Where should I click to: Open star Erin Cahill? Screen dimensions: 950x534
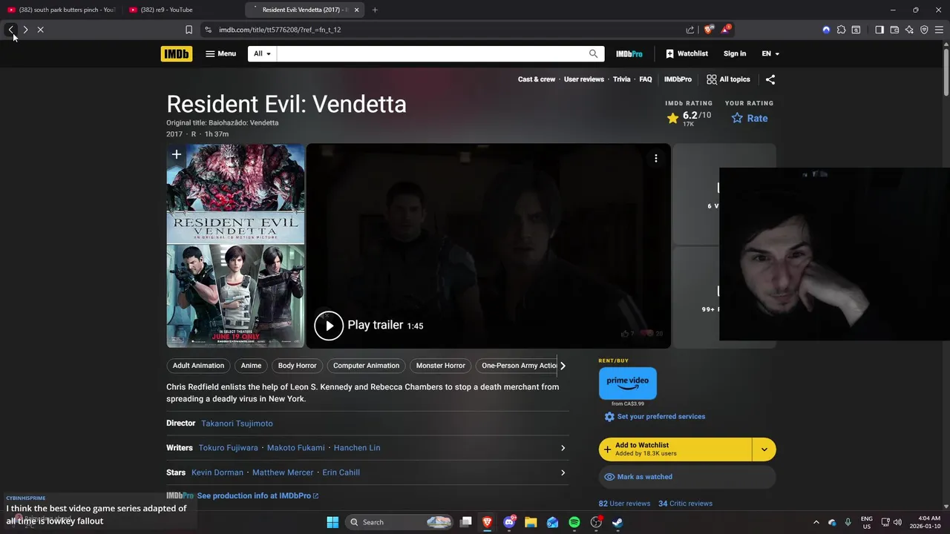(341, 472)
